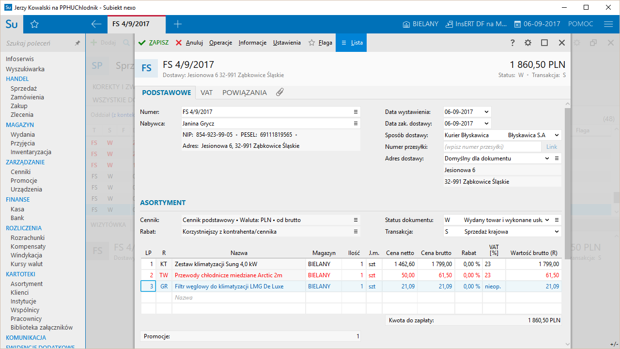The height and width of the screenshot is (349, 620).
Task: Open InsERT DF na M... selector
Action: click(476, 24)
